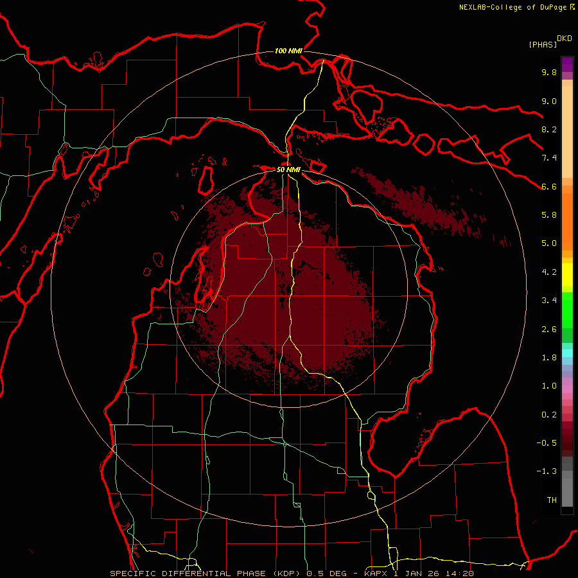Click the 3.4 value on the legend
The width and height of the screenshot is (578, 578).
pos(549,301)
